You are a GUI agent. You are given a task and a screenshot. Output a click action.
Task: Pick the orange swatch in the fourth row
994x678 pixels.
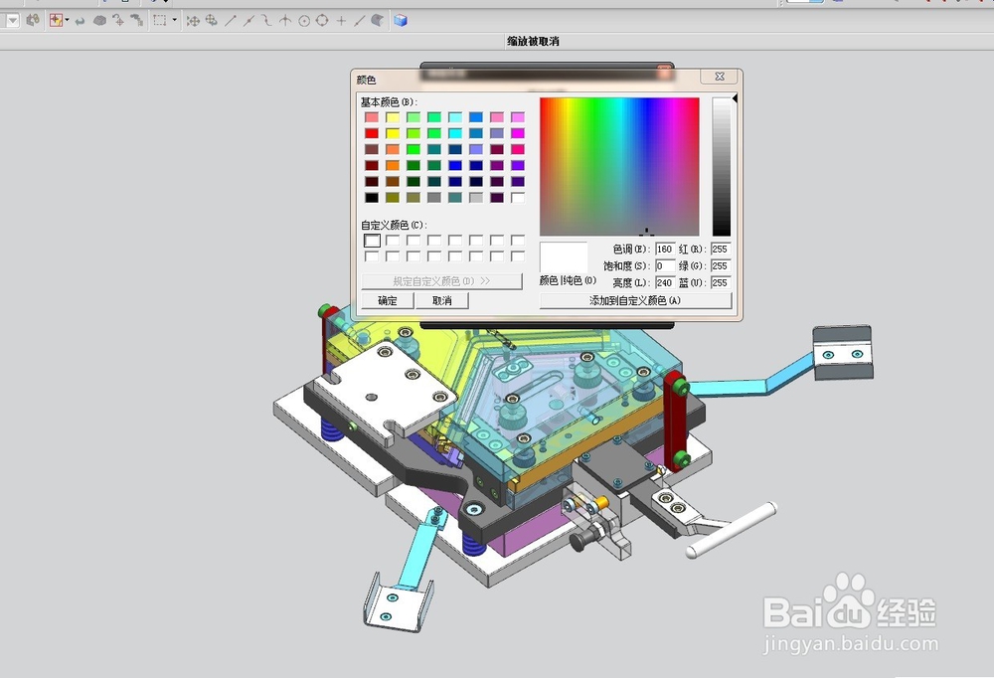393,166
